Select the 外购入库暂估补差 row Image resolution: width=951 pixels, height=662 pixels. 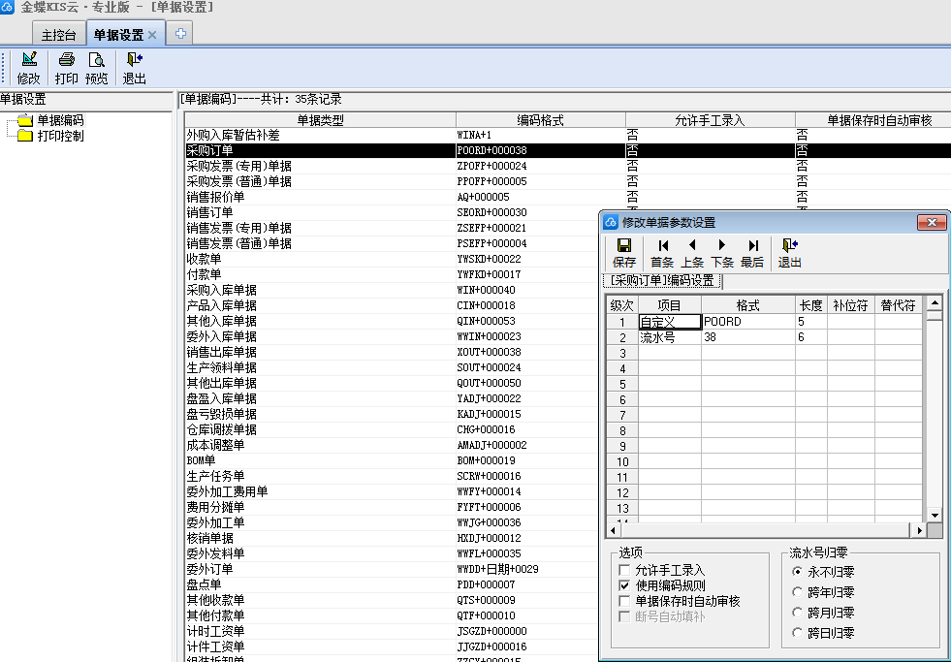[568, 135]
